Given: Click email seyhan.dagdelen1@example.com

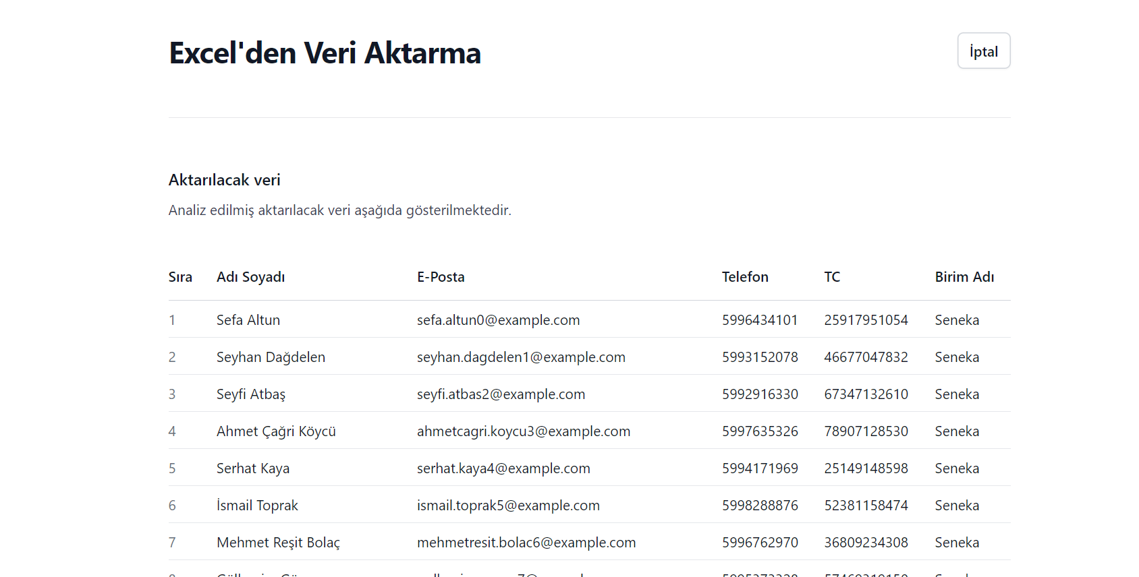Looking at the screenshot, I should (x=521, y=357).
